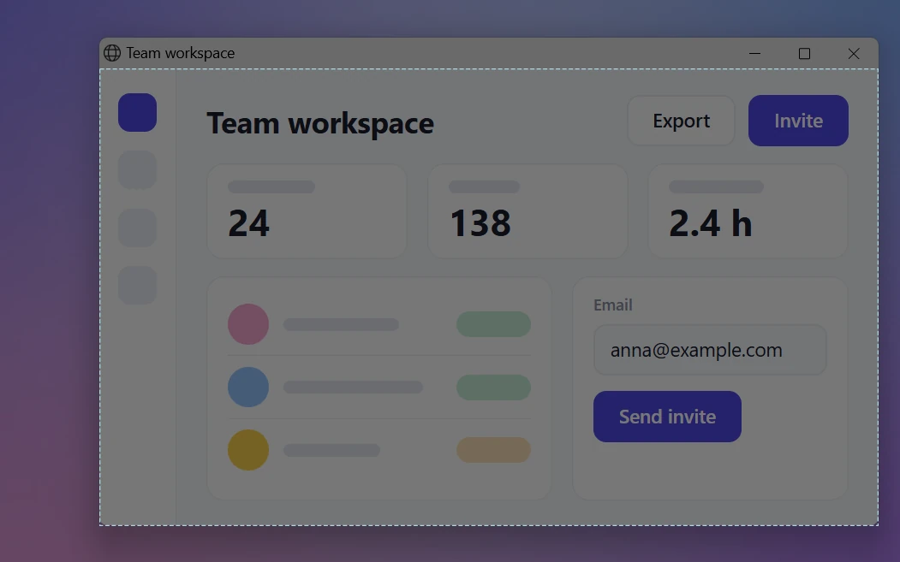
Task: Minimize the Team workspace window
Action: click(x=754, y=53)
